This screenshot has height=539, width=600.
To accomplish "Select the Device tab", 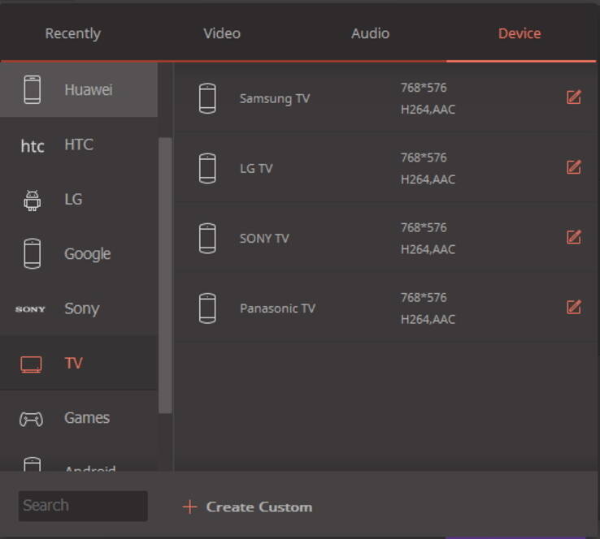I will 520,33.
